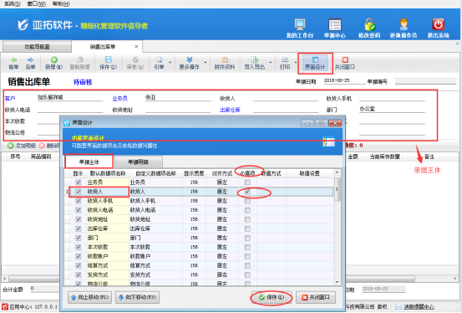Viewport: 462px width, 313px height.
Task: Click the 向上移动 button
Action: pos(90,297)
